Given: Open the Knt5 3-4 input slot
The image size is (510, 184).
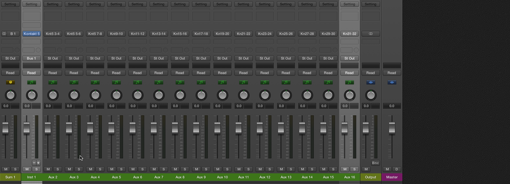Looking at the screenshot, I should pyautogui.click(x=53, y=34).
